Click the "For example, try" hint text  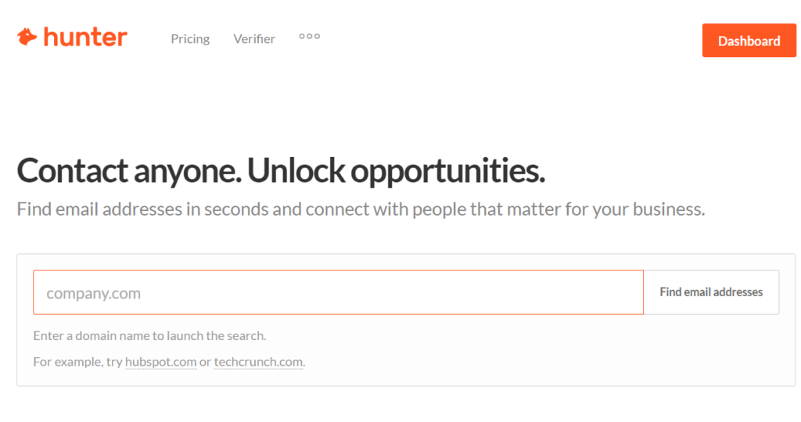pyautogui.click(x=77, y=362)
